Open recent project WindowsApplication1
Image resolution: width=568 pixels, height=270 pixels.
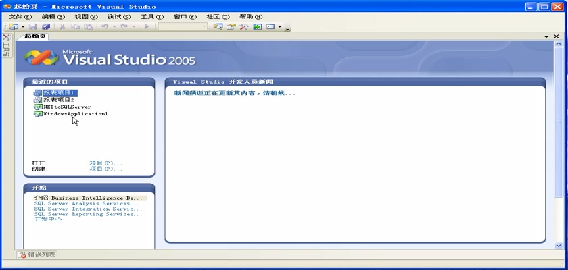pos(76,114)
